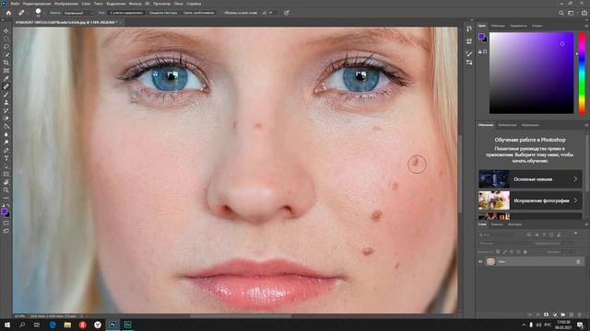The width and height of the screenshot is (590, 331).
Task: Select the Frame tool
Action: coord(6,70)
